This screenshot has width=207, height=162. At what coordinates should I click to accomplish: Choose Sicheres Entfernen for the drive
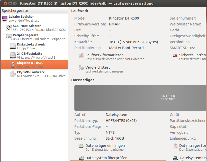189,57
